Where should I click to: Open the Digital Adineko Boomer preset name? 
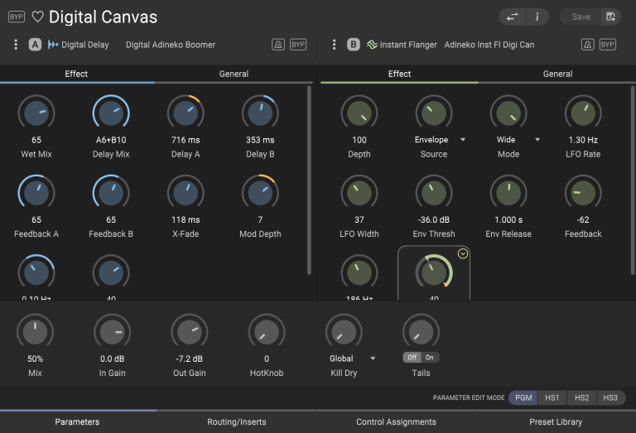171,45
